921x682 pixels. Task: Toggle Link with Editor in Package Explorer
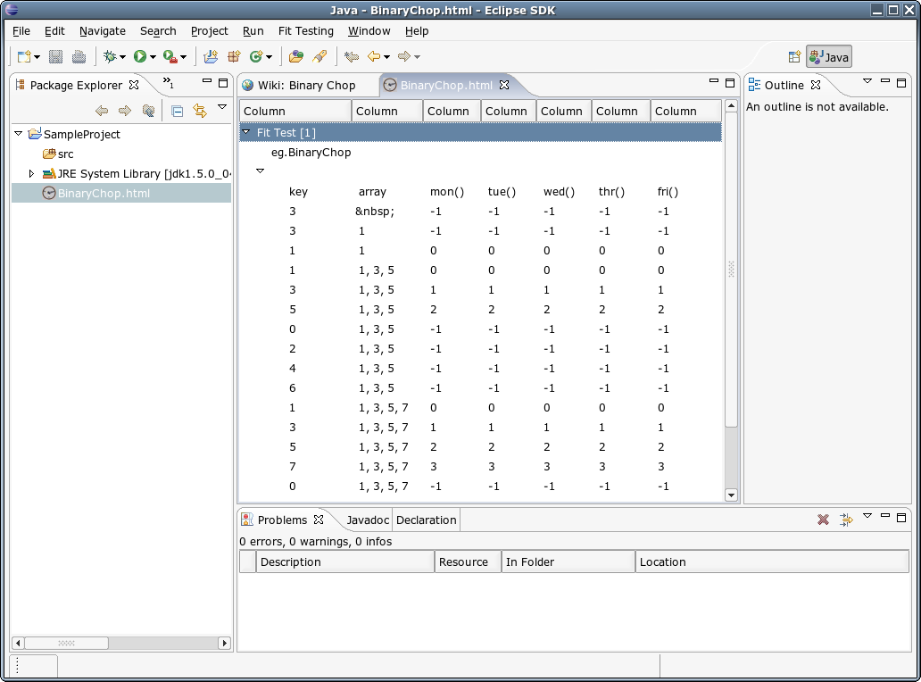pos(200,111)
